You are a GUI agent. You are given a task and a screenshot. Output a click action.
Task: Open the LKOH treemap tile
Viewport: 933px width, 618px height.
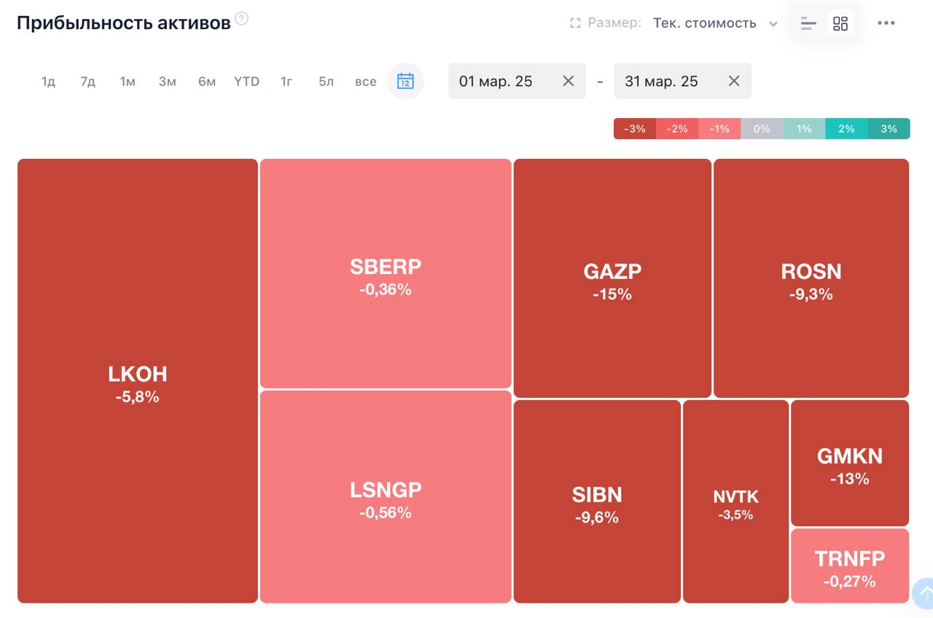[138, 381]
